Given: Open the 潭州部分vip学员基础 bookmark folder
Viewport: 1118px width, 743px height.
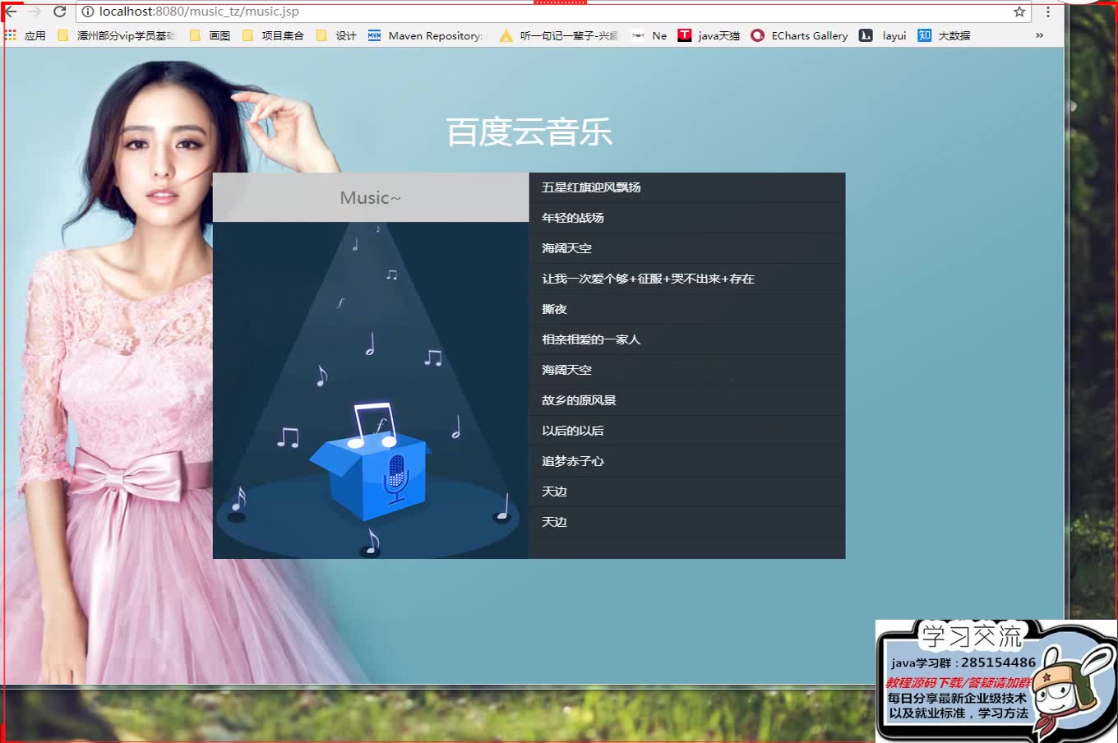Looking at the screenshot, I should [117, 35].
